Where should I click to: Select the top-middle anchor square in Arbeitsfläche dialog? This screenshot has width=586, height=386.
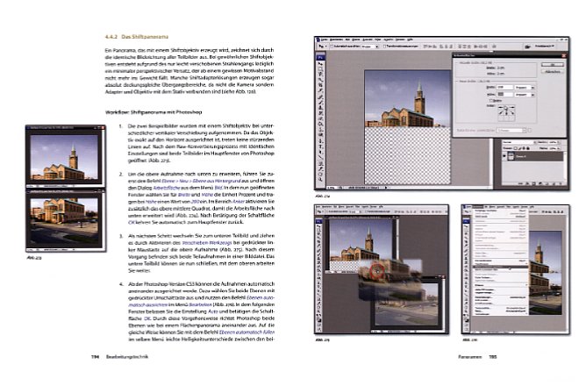[x=506, y=108]
